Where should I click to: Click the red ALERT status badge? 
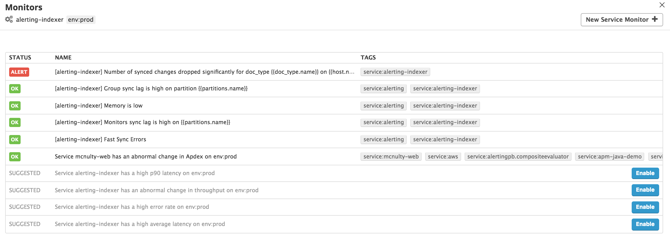click(19, 72)
